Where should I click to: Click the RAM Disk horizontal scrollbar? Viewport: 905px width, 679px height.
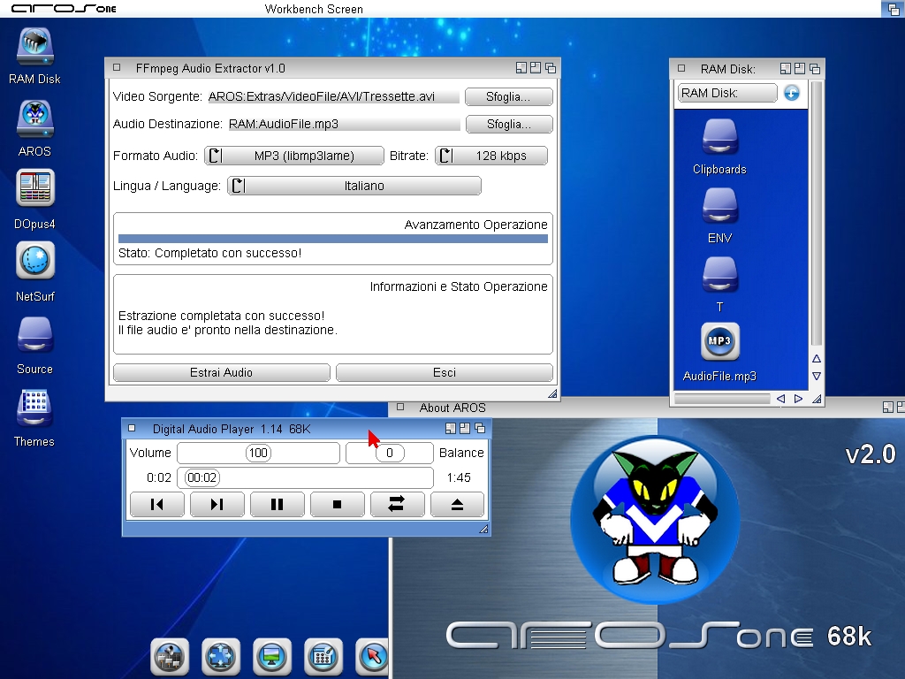pos(723,399)
